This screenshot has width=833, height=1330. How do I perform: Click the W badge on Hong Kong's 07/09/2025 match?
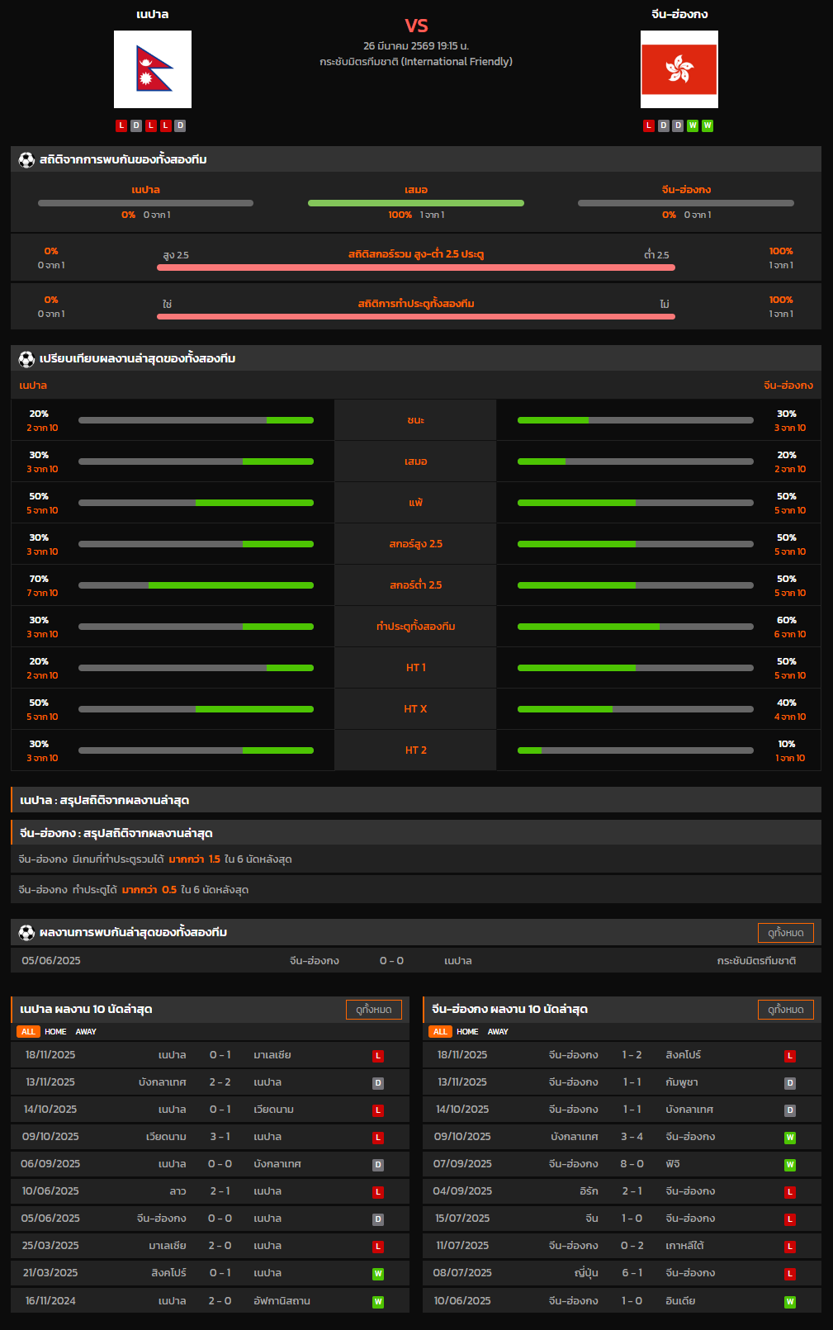point(789,1165)
